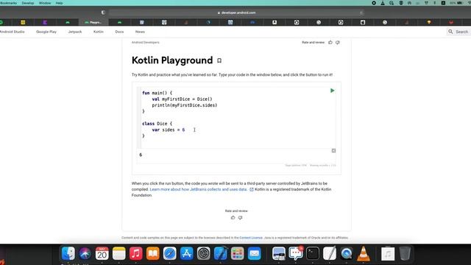Viewport: 471px width, 265px height.
Task: Place cursor on 'var sides = 6' line
Action: coord(169,130)
